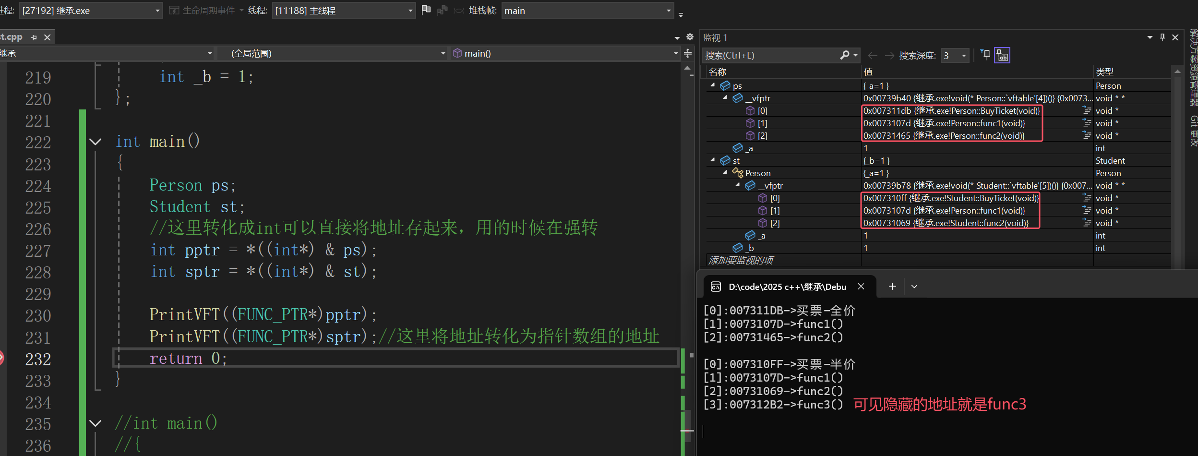Click the cube icon of Person::BuyTicket [0] entry
1198x456 pixels.
[750, 110]
